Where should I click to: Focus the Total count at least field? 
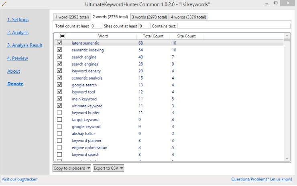point(96,26)
